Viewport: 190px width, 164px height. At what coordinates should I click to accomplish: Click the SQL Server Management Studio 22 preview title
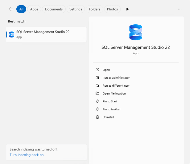coord(136,47)
